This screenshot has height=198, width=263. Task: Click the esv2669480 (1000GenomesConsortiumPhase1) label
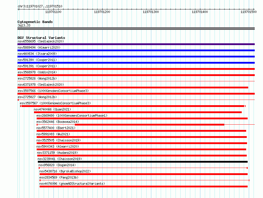pyautogui.click(x=72, y=115)
